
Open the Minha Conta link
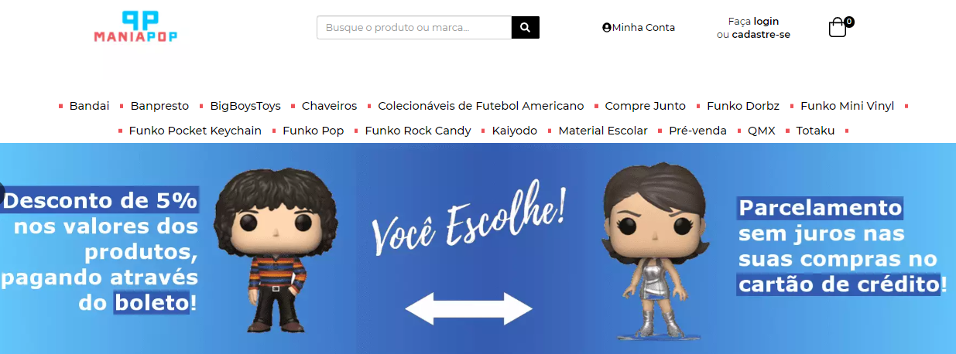click(x=643, y=27)
